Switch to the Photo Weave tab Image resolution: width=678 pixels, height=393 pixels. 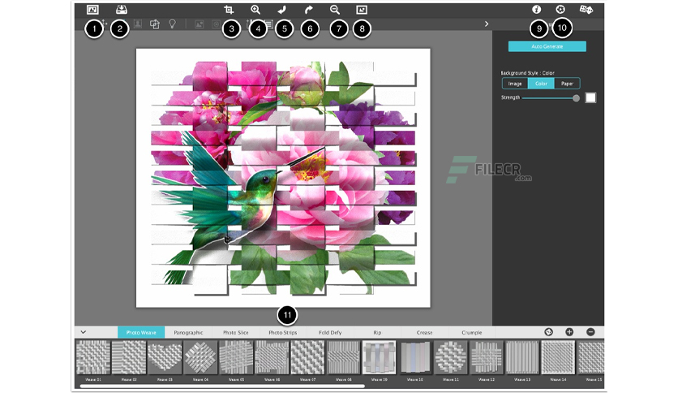pos(141,332)
